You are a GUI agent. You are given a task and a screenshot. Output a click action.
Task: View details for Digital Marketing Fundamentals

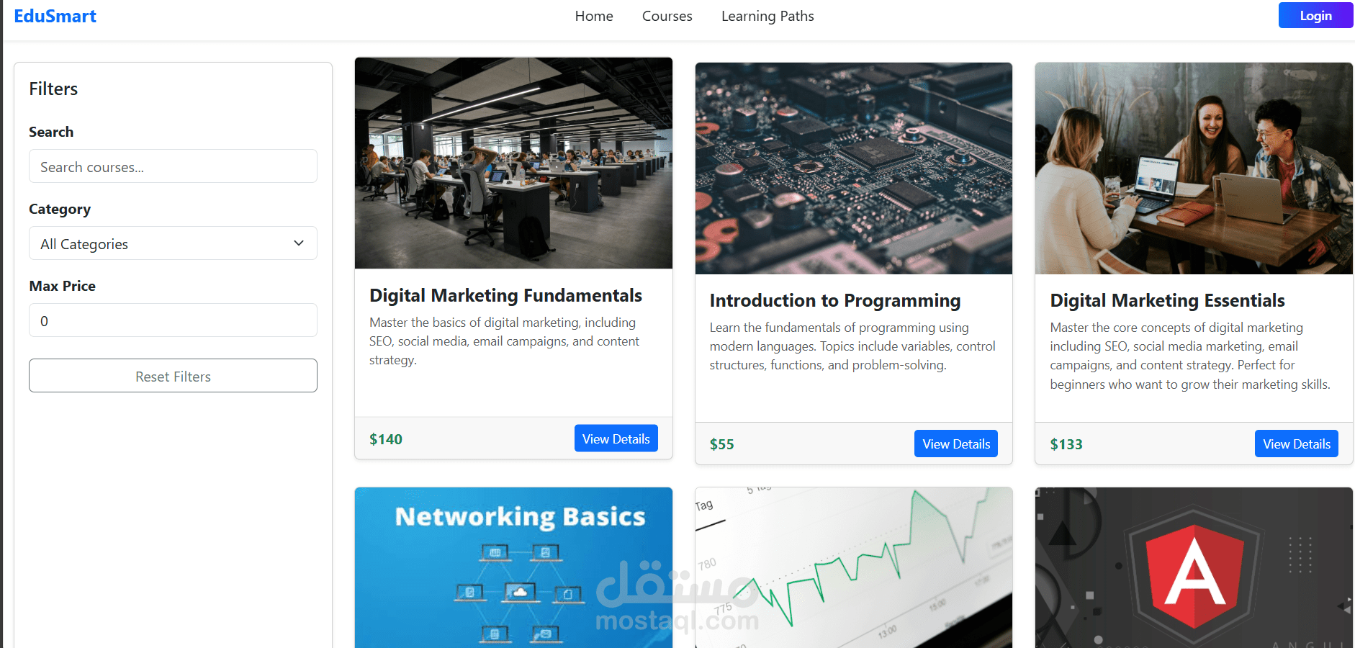pos(616,438)
